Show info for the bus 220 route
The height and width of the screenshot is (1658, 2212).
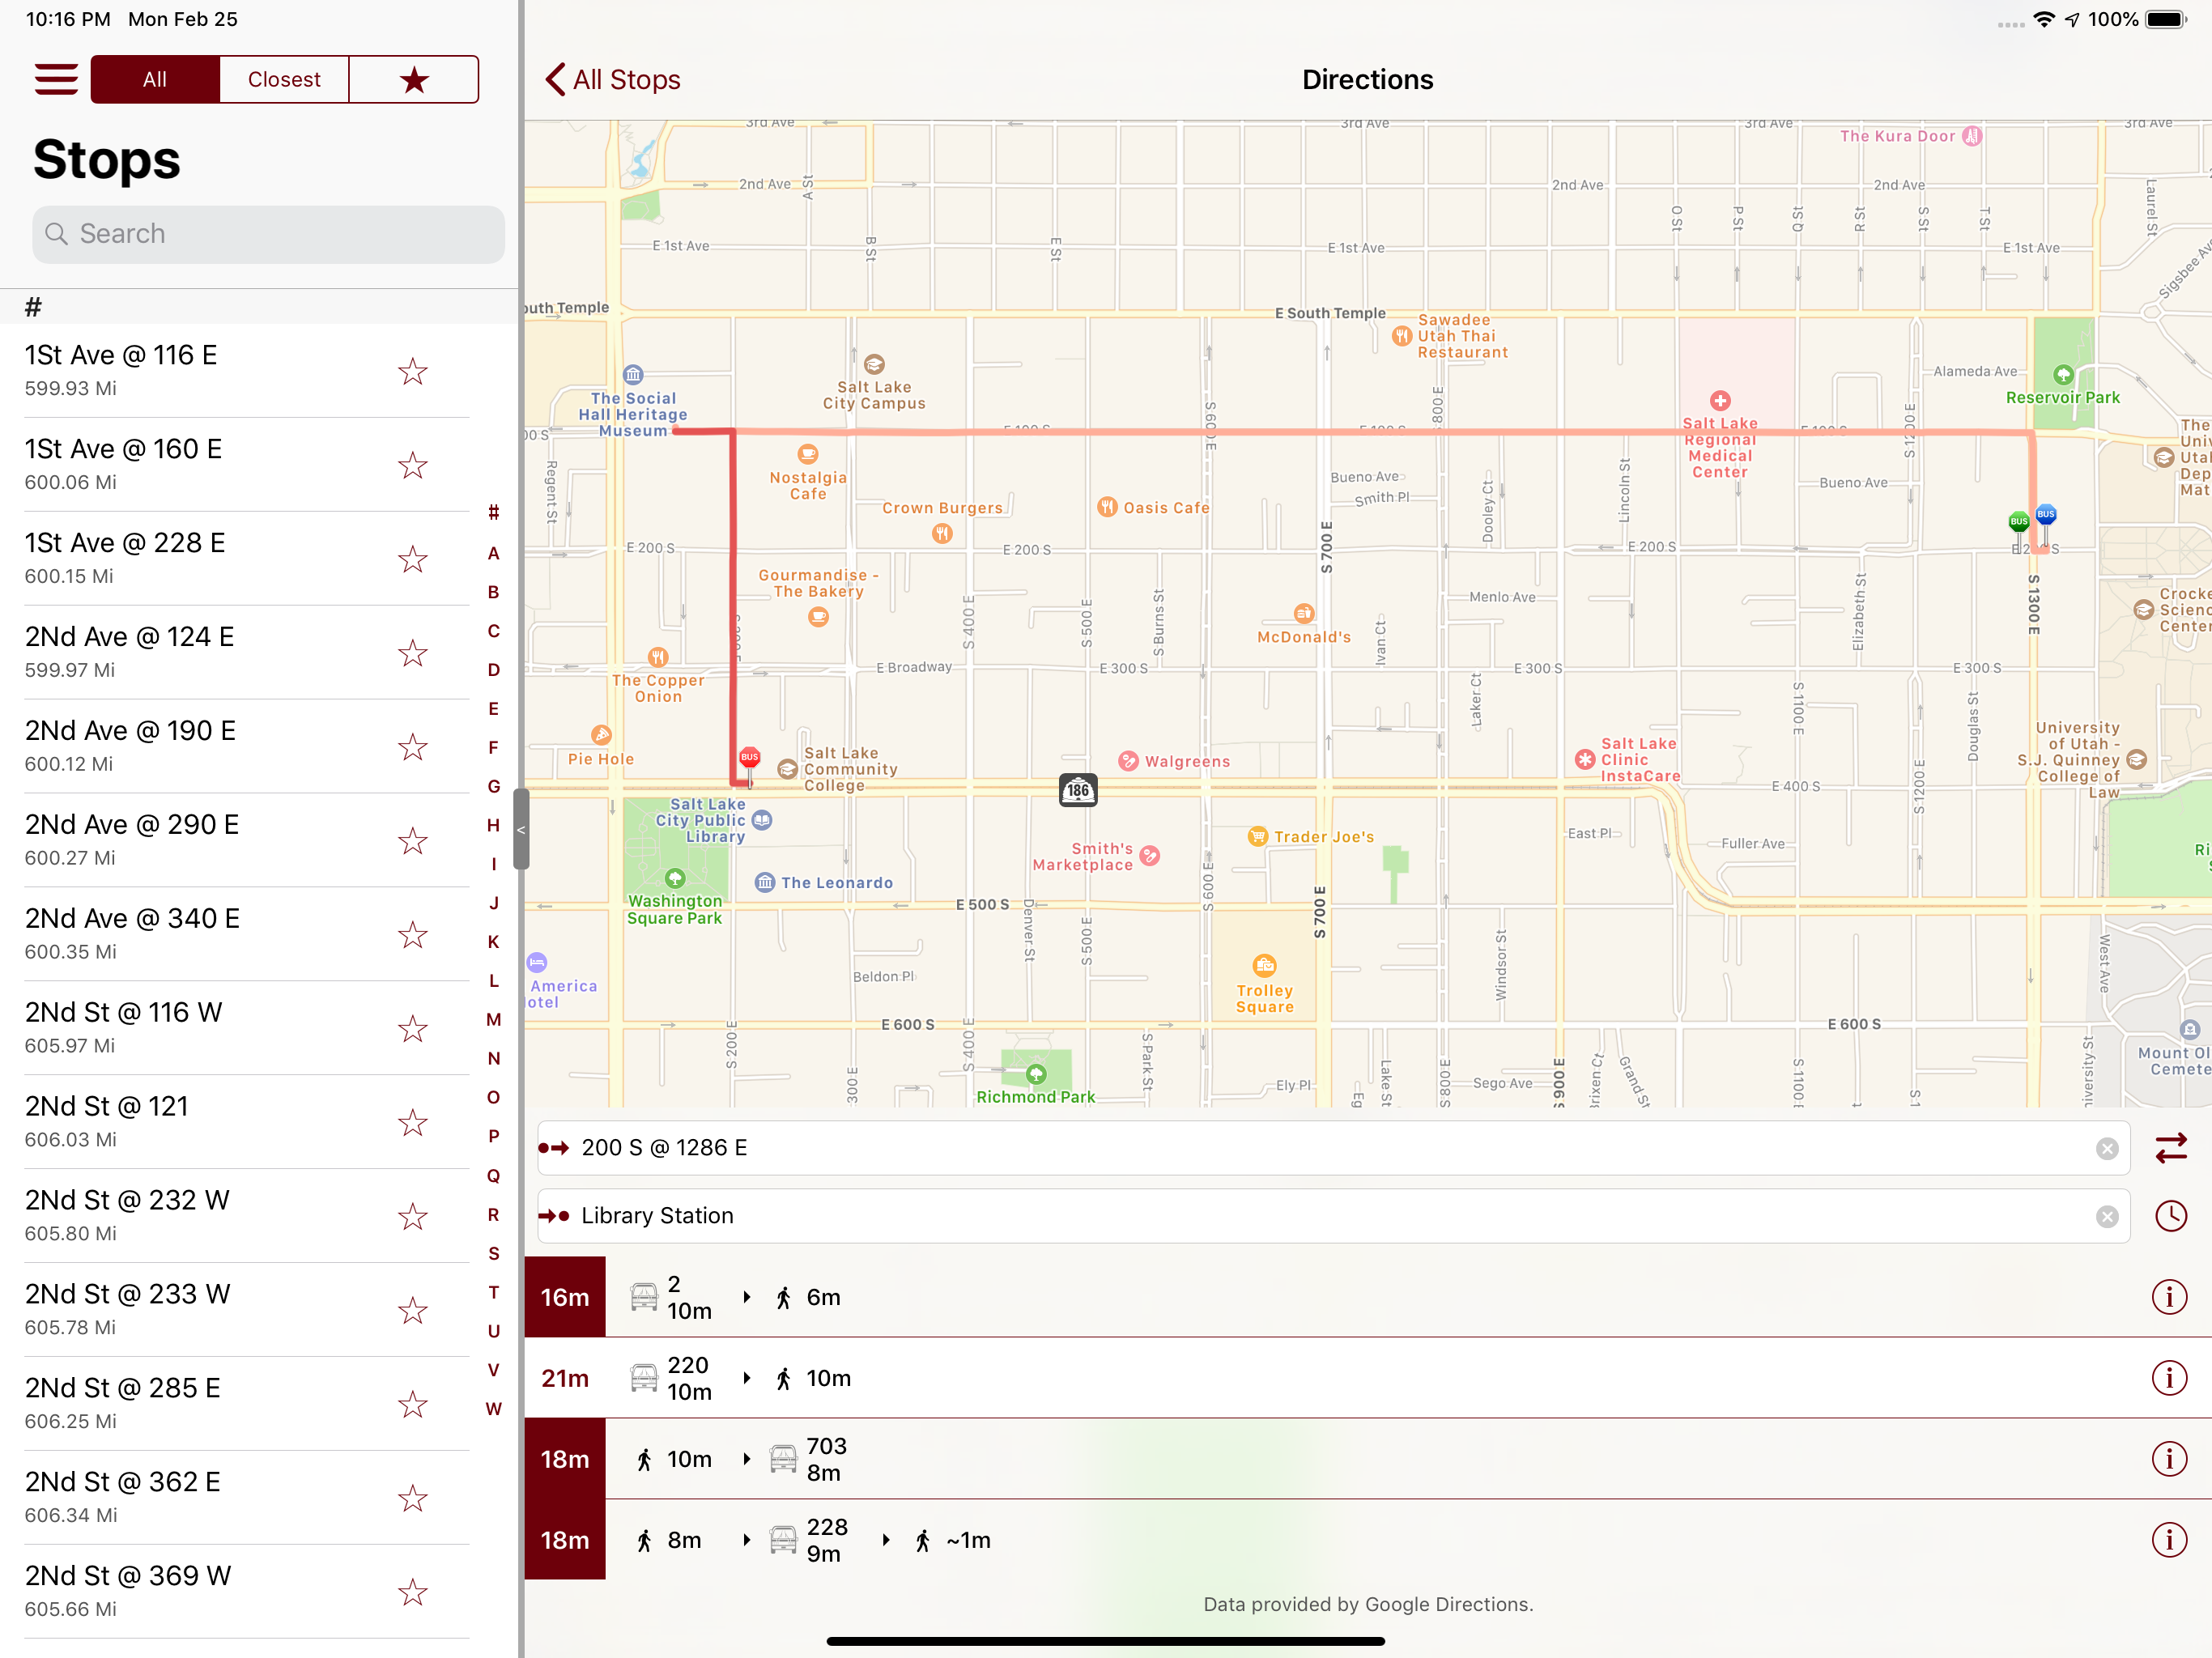click(2169, 1378)
